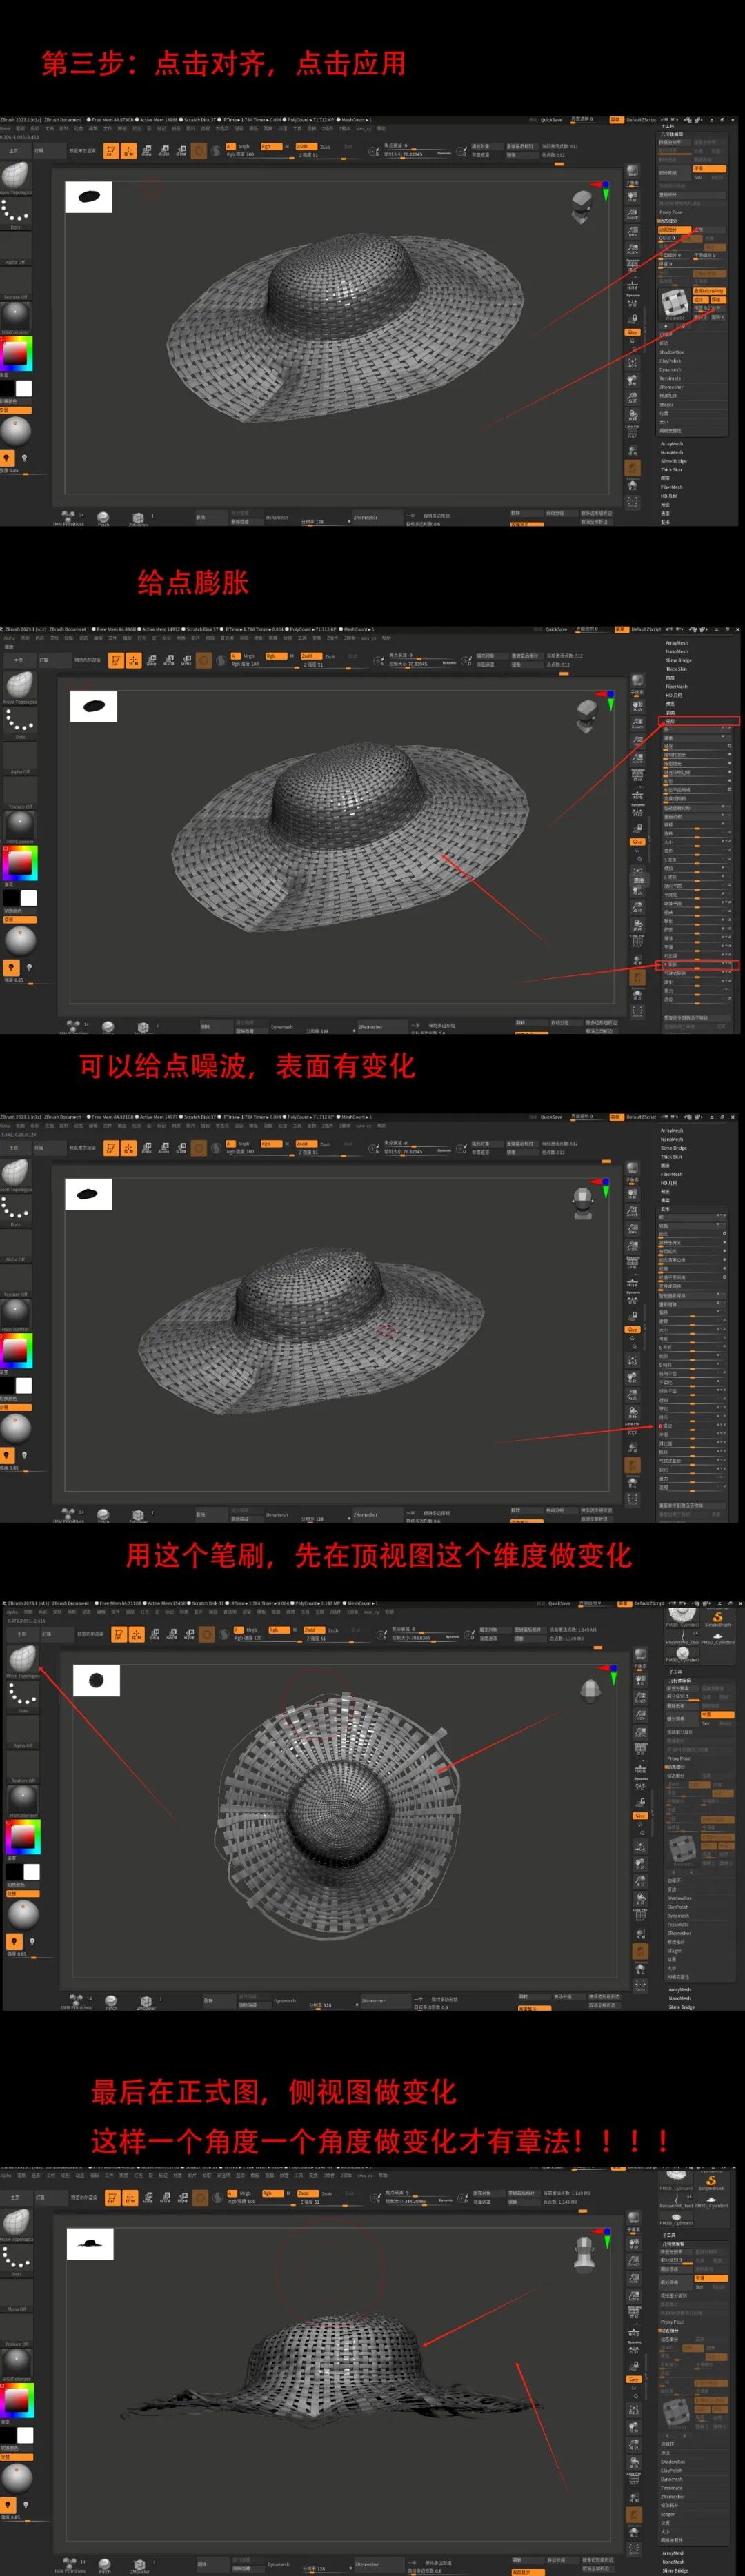Click orange Solo icon in 膨胀 screenshot shelf
Image resolution: width=745 pixels, height=2576 pixels.
(637, 977)
